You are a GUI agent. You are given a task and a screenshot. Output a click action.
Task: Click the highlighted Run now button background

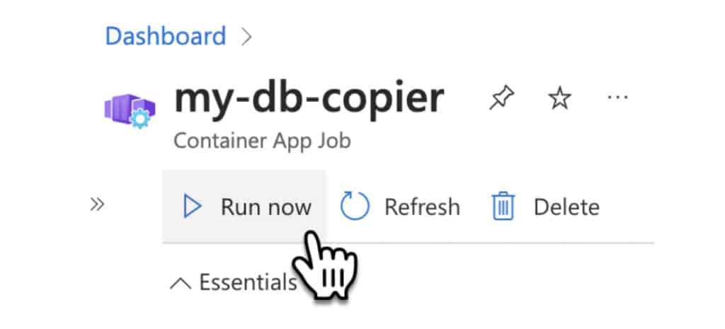(x=244, y=206)
